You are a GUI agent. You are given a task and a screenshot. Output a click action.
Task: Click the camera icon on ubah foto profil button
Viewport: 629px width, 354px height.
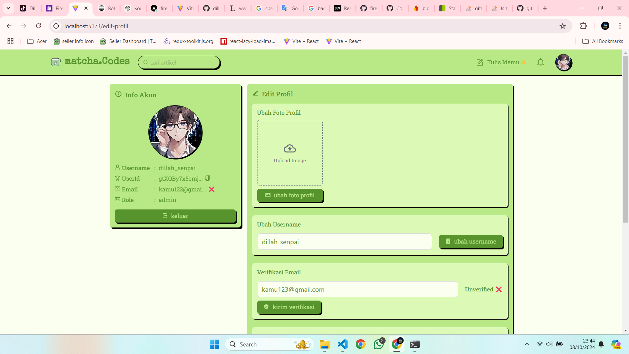point(267,195)
